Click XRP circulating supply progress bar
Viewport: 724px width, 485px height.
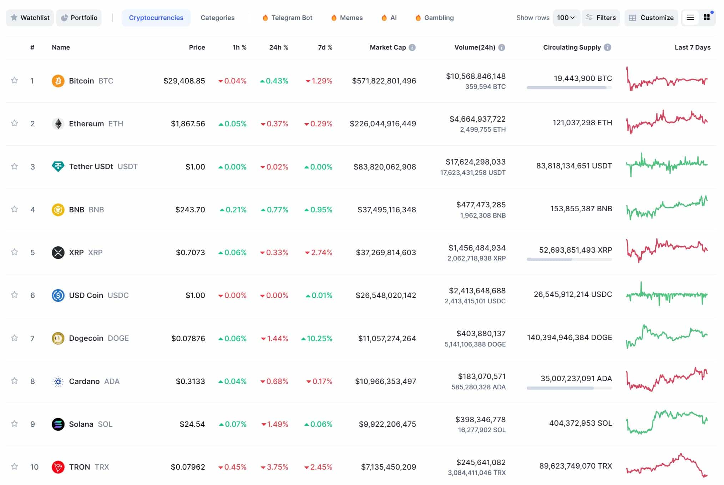[569, 259]
